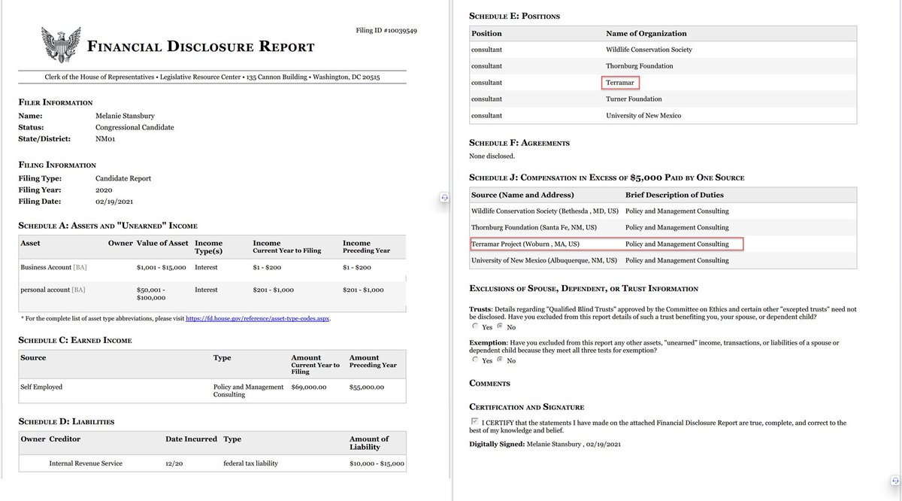The width and height of the screenshot is (902, 501).
Task: Click the Financial Disclosure Report title
Action: (x=201, y=47)
